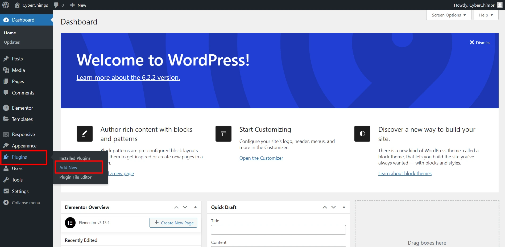Open the Screen Options dropdown
The height and width of the screenshot is (247, 505).
tap(449, 15)
